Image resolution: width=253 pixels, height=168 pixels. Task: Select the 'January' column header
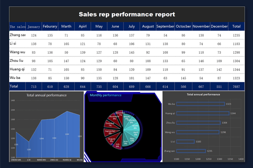point(33,26)
